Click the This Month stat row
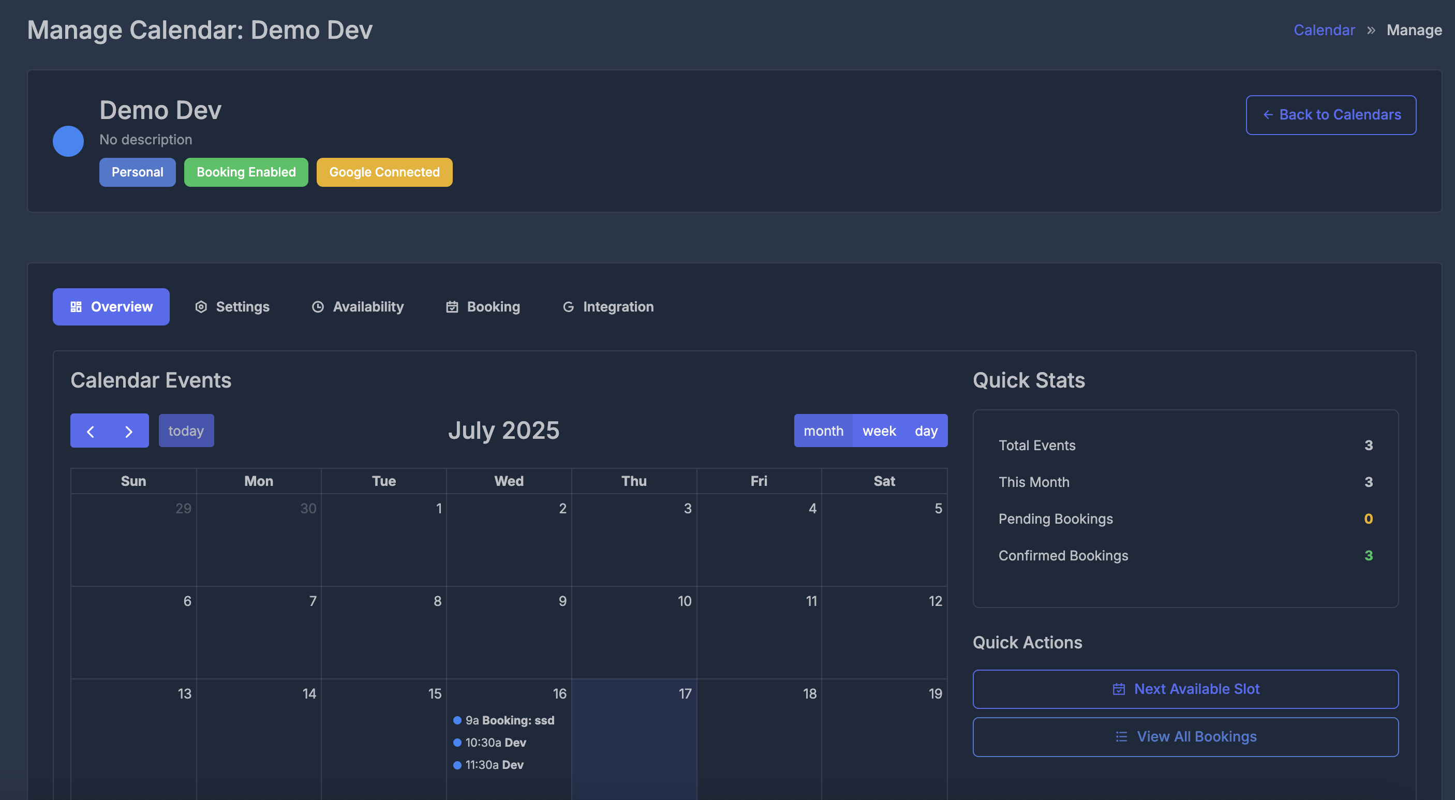1455x800 pixels. tap(1185, 482)
